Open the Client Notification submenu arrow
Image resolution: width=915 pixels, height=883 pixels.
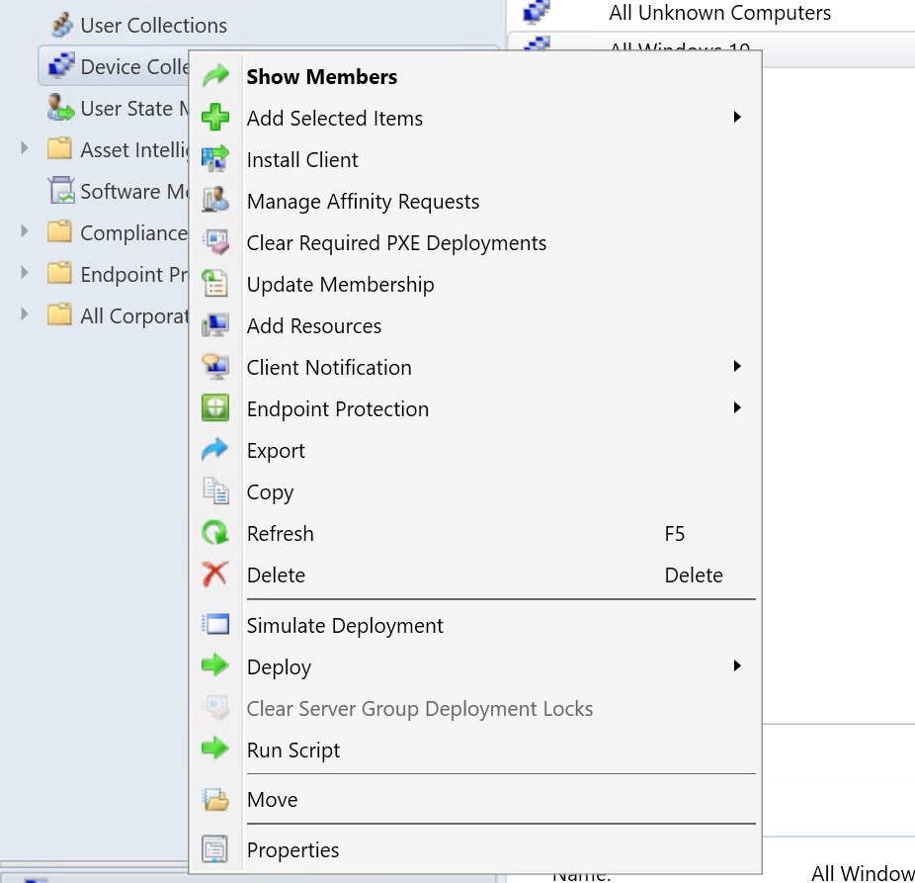click(x=737, y=367)
